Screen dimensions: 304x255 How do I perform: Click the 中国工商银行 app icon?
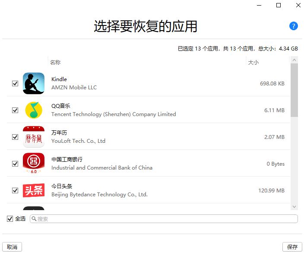[34, 164]
